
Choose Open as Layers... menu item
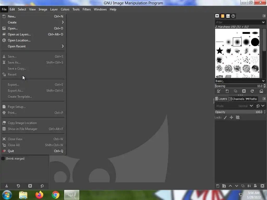[33, 34]
